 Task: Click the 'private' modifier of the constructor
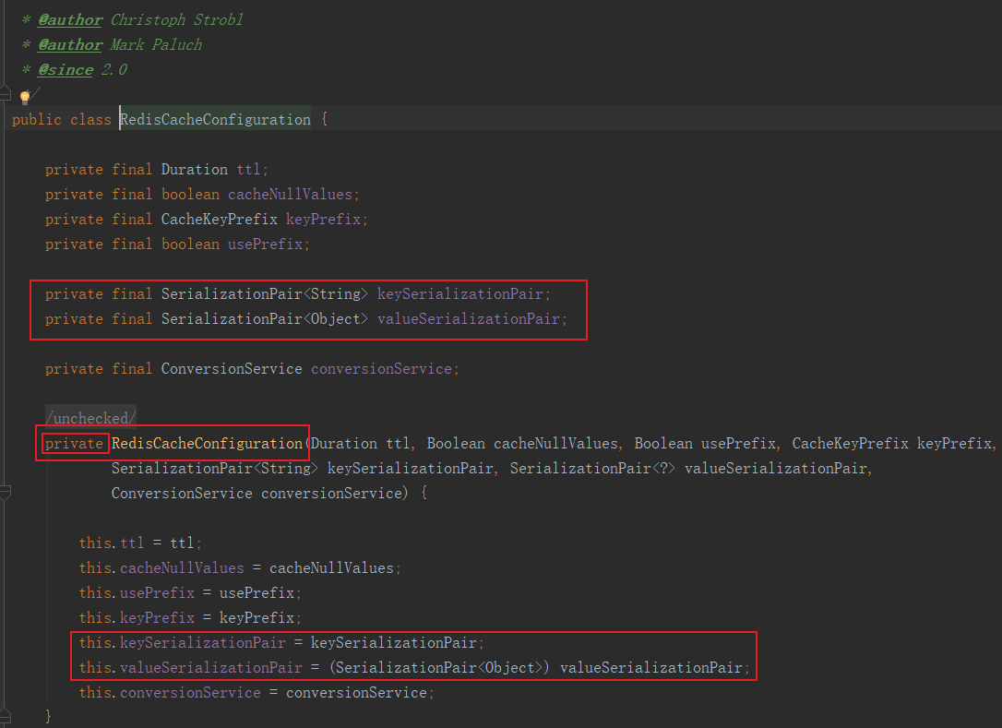click(74, 444)
